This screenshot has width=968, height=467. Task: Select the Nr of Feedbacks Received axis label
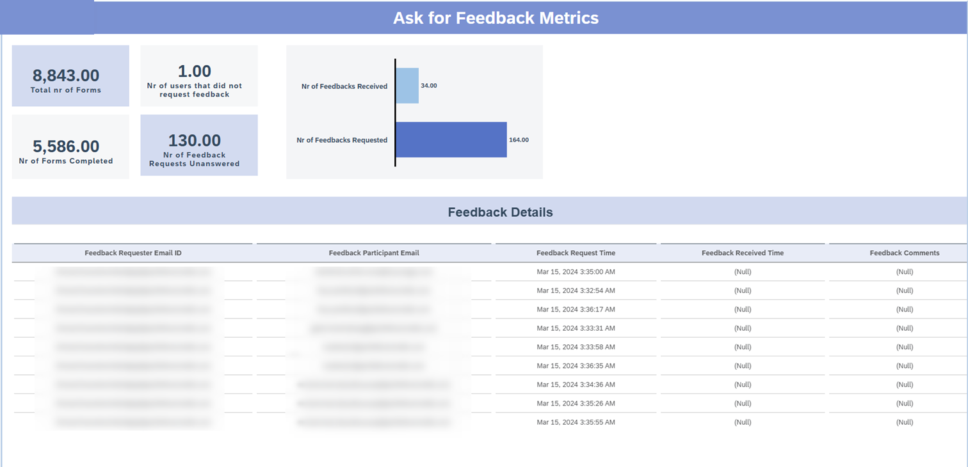click(344, 86)
